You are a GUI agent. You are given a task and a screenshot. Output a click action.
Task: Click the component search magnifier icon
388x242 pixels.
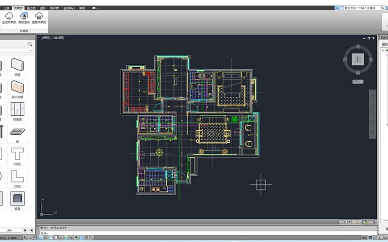pos(30,44)
